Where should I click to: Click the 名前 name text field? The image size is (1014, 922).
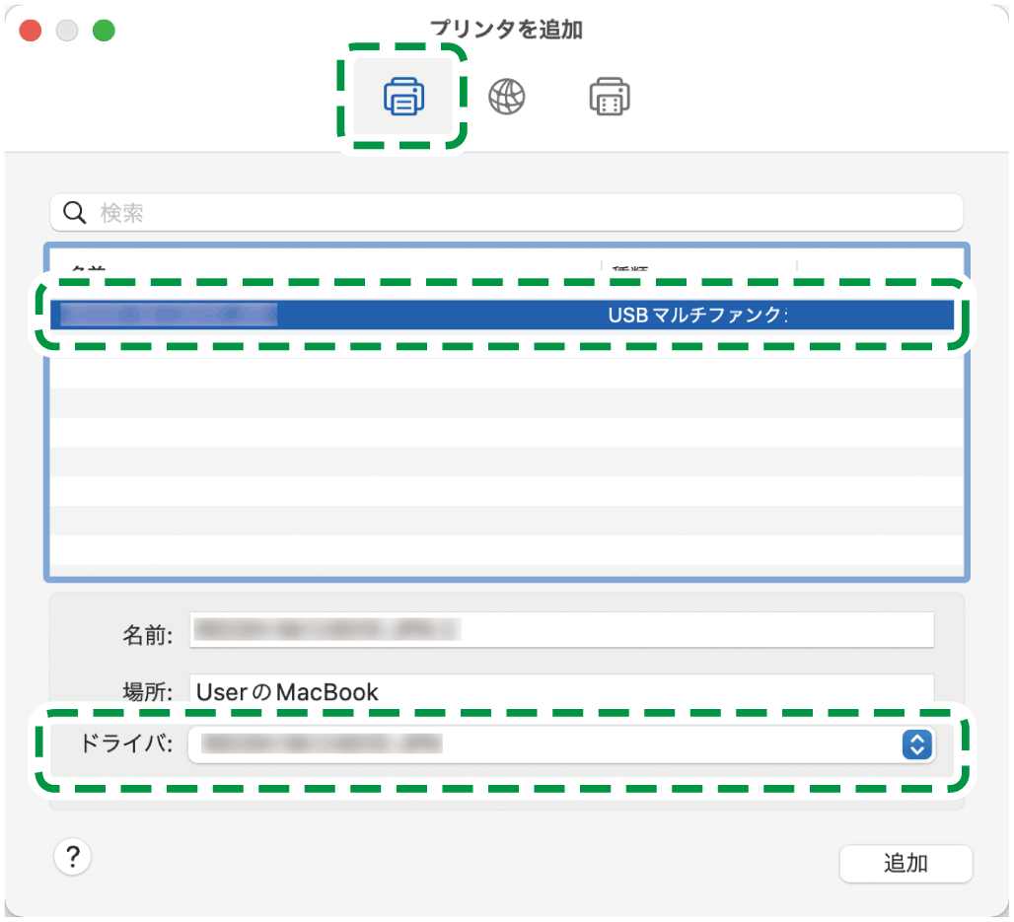pyautogui.click(x=562, y=630)
